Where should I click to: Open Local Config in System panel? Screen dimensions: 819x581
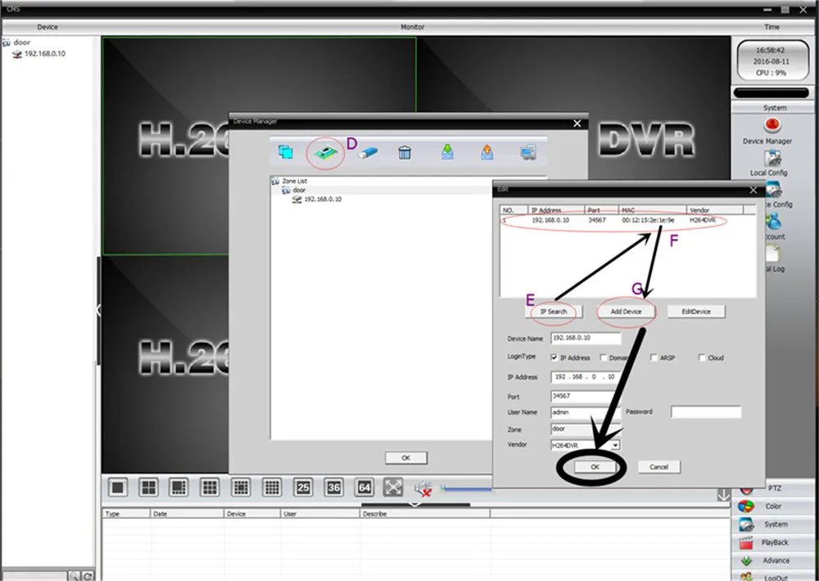click(772, 159)
